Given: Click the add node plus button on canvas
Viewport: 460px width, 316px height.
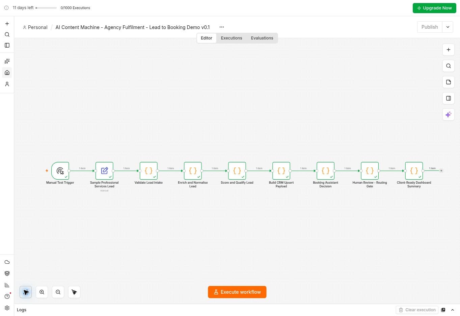Looking at the screenshot, I should tap(448, 50).
